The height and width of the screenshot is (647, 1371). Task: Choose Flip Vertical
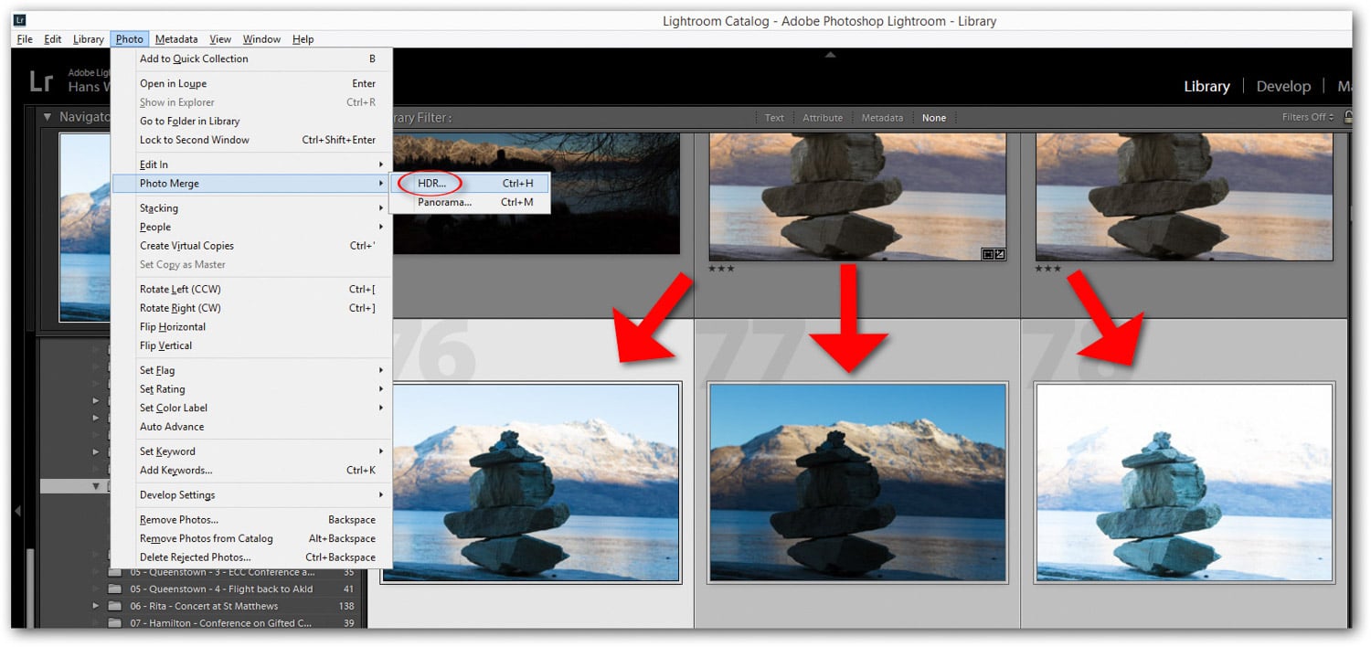pos(251,345)
